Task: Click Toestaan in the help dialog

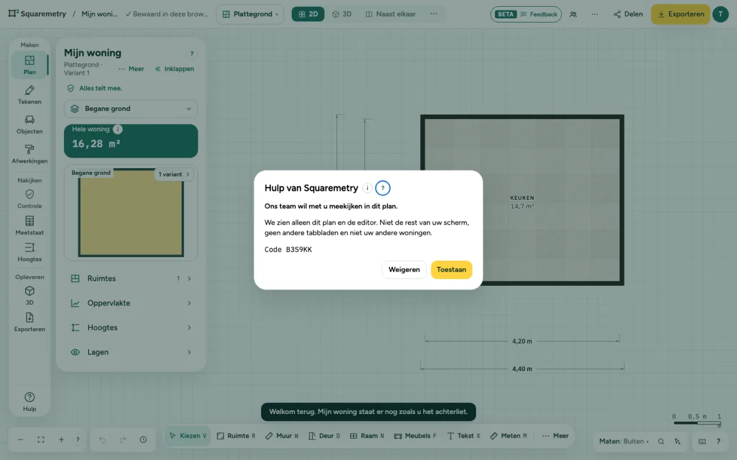Action: pyautogui.click(x=451, y=270)
